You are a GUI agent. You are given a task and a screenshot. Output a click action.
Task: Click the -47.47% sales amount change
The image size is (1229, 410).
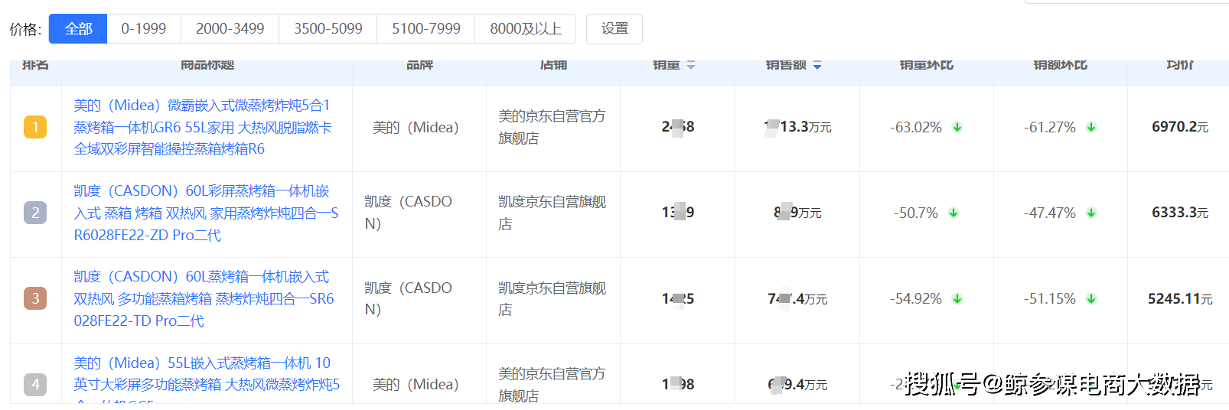click(1050, 213)
